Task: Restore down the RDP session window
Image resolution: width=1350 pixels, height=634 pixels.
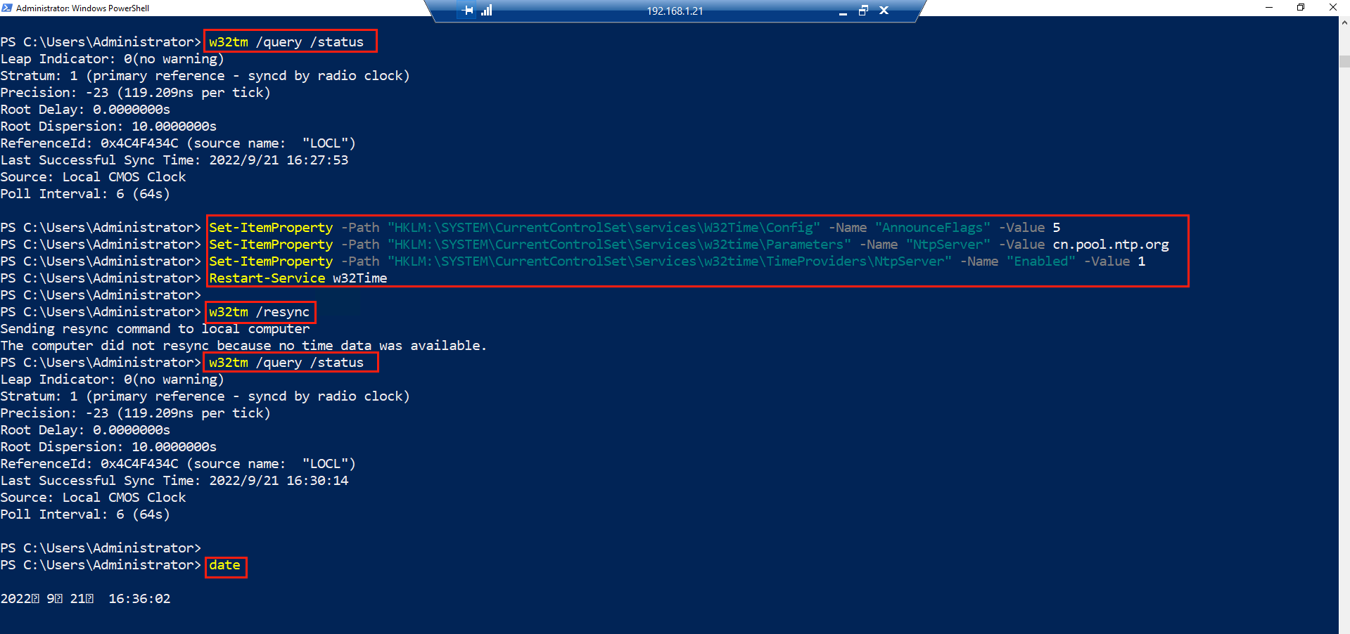Action: click(863, 11)
